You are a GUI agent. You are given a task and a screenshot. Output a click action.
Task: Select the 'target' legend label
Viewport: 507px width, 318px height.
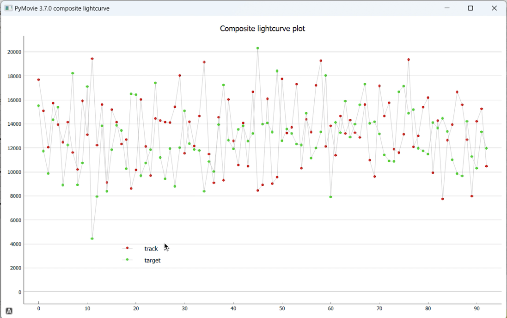click(153, 261)
